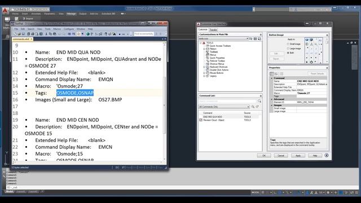Click the Save customization files icon in CUI
This screenshot has width=361, height=203.
point(255,39)
